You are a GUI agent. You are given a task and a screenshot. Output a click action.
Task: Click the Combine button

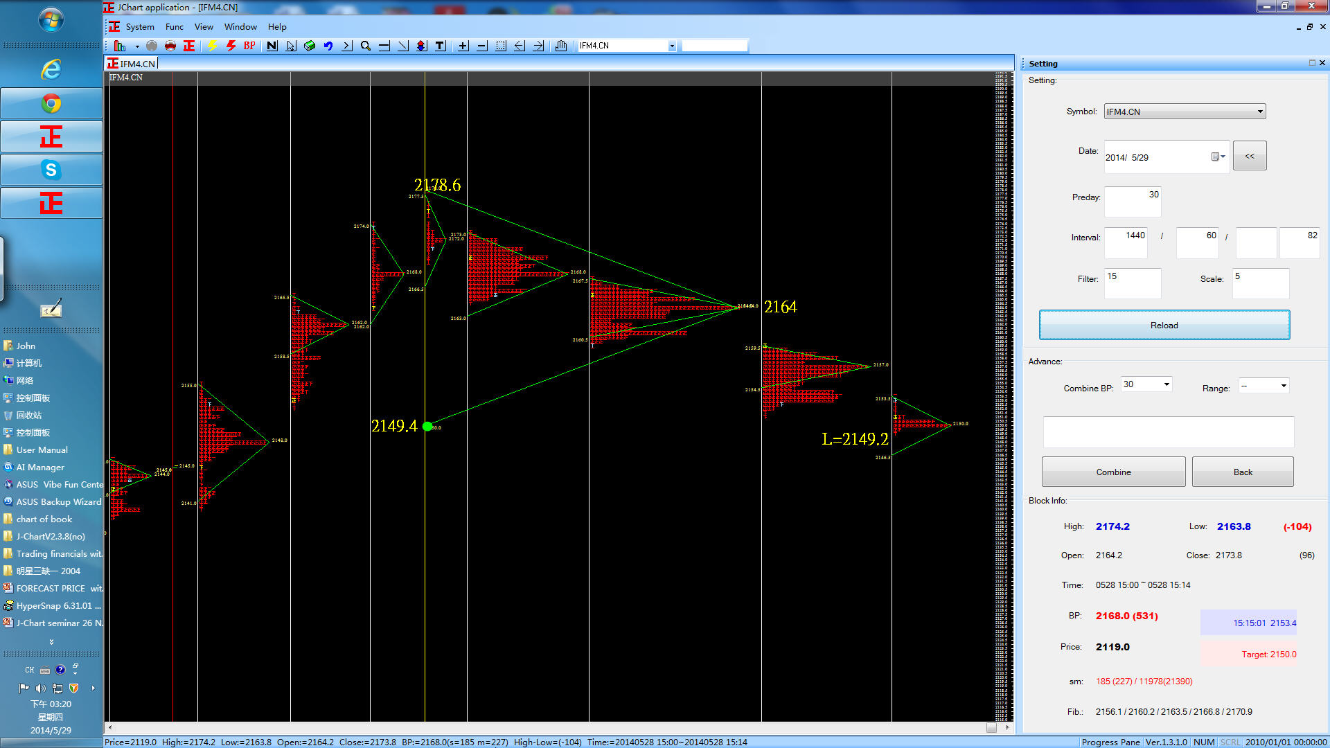coord(1113,472)
